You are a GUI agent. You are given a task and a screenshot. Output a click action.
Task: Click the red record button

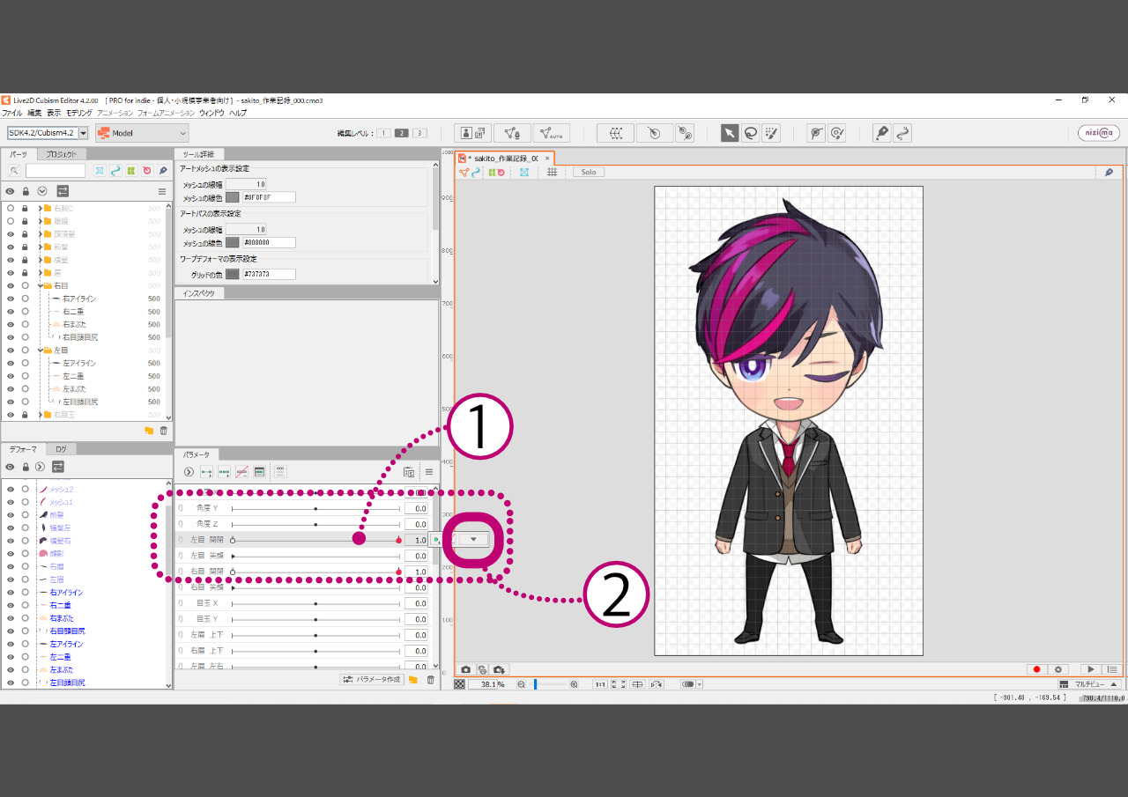(1036, 669)
